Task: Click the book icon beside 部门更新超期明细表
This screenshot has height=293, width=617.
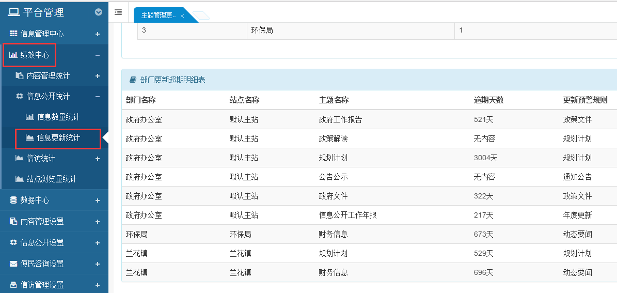Action: pyautogui.click(x=133, y=80)
